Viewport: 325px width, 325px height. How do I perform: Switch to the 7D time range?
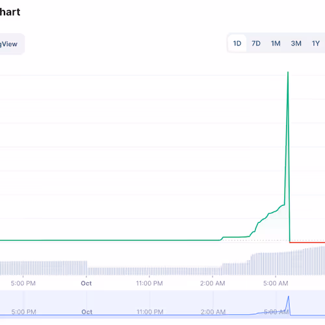pyautogui.click(x=256, y=44)
